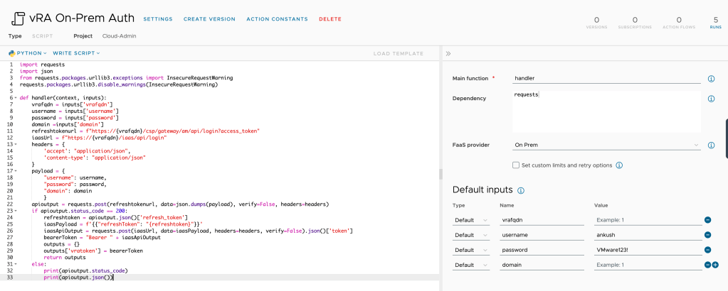Image resolution: width=728 pixels, height=291 pixels.
Task: Collapse the right panel with double-chevron icon
Action: (448, 53)
